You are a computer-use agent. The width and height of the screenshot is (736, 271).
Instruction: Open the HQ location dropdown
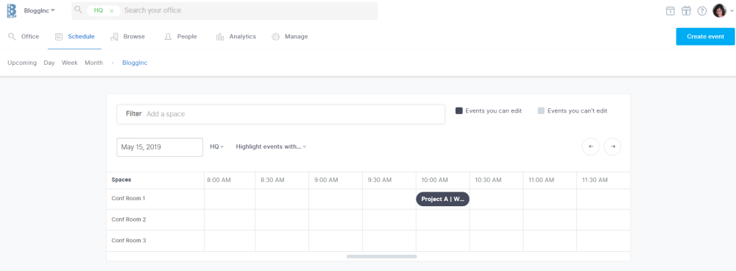tap(217, 147)
